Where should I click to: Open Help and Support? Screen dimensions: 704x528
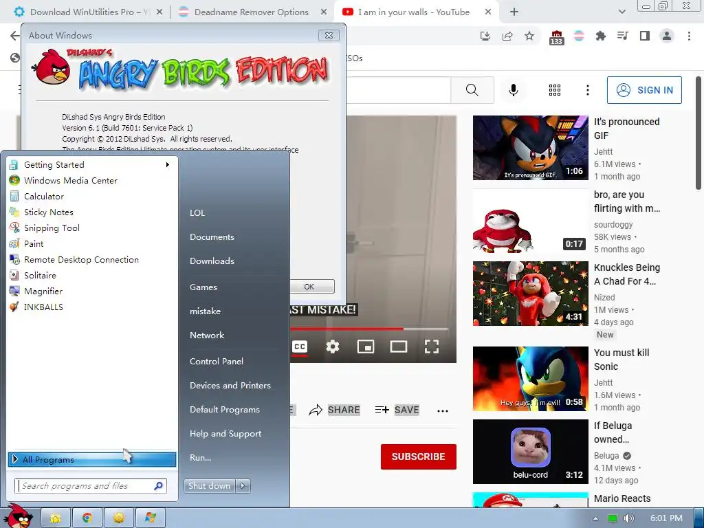225,434
